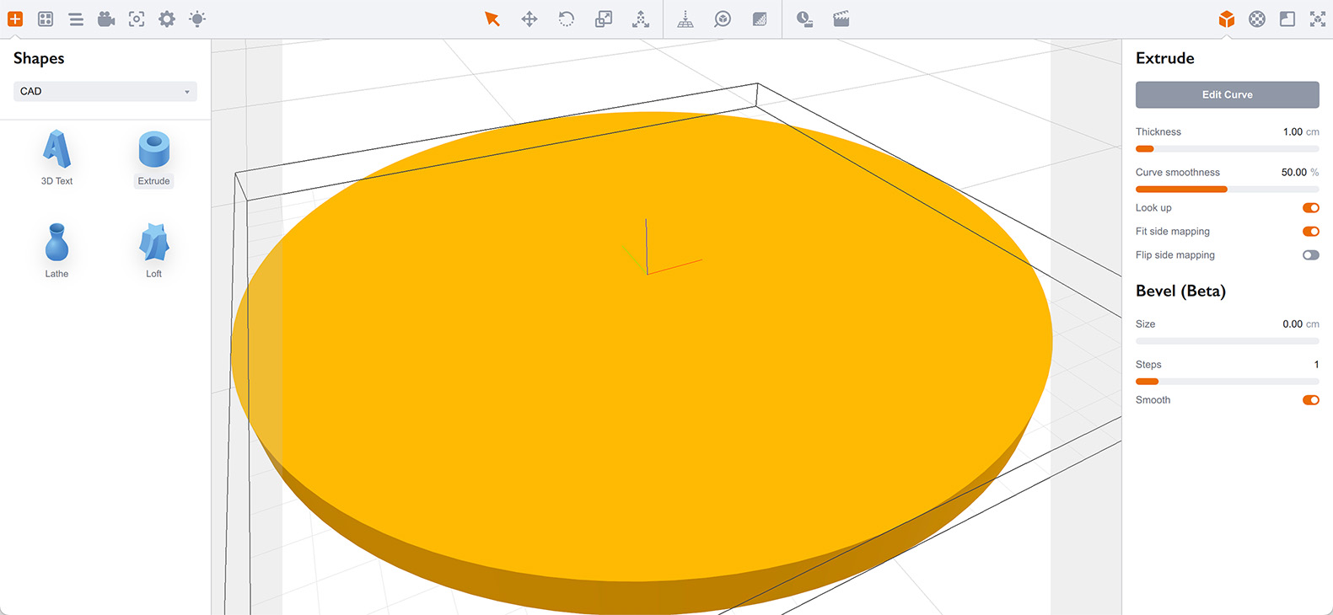Screen dimensions: 1333x615
Task: Select the three-arrow pivot transform tool
Action: coord(641,19)
